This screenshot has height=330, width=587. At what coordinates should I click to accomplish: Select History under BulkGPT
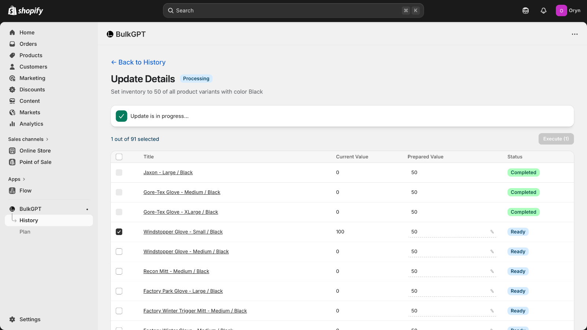[29, 220]
